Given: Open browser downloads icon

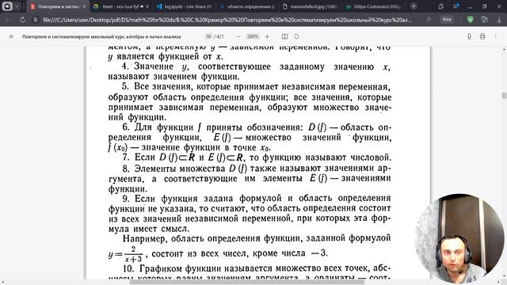Looking at the screenshot, I should tap(499, 20).
